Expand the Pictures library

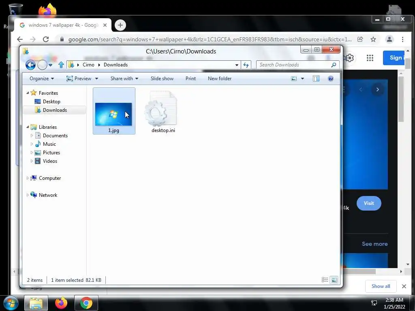pyautogui.click(x=32, y=153)
